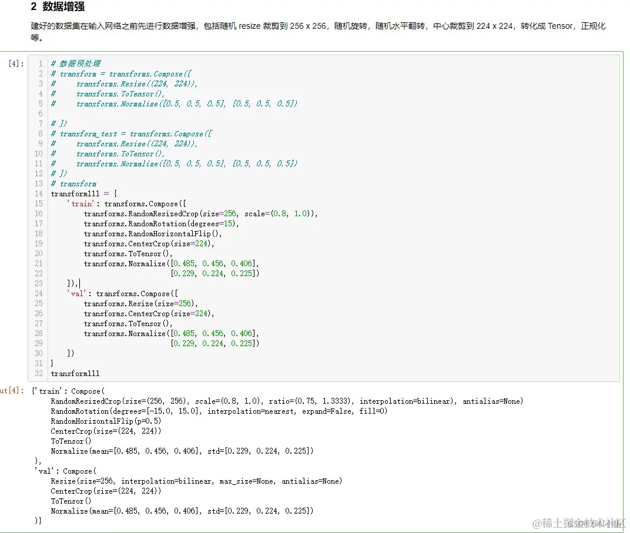Image resolution: width=630 pixels, height=533 pixels.
Task: Click the description paragraph starting with '建好的数据集'
Action: coord(318,32)
